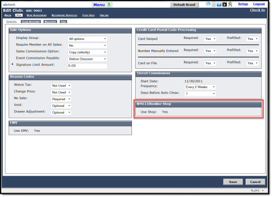Open the Sales Commissions Option dropdown
The image size is (272, 197).
coord(87,52)
